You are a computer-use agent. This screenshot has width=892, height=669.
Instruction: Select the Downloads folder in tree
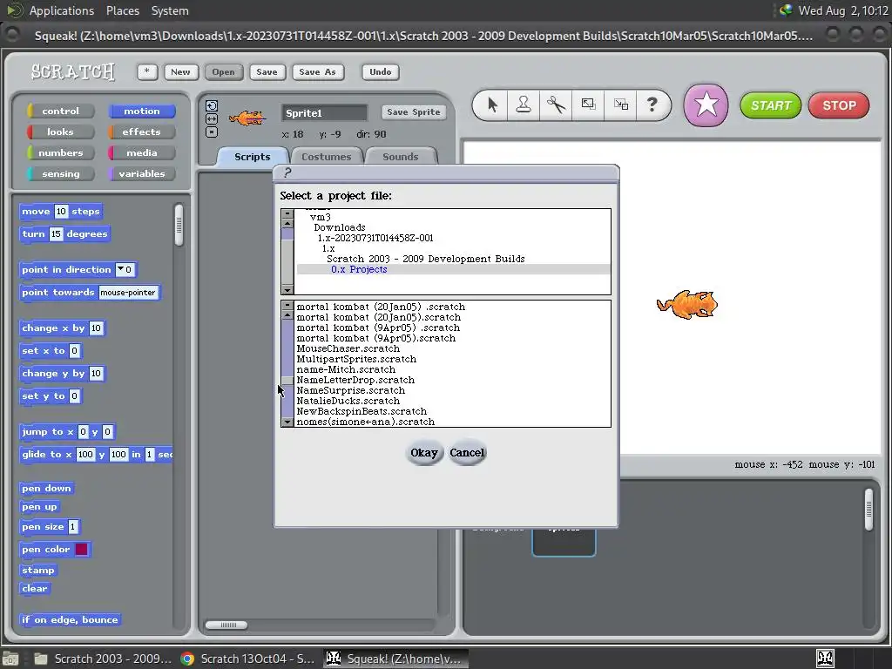pos(340,227)
